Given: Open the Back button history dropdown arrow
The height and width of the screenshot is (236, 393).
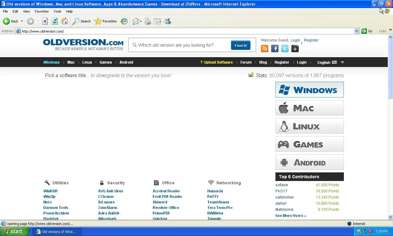Looking at the screenshot, I should 22,21.
